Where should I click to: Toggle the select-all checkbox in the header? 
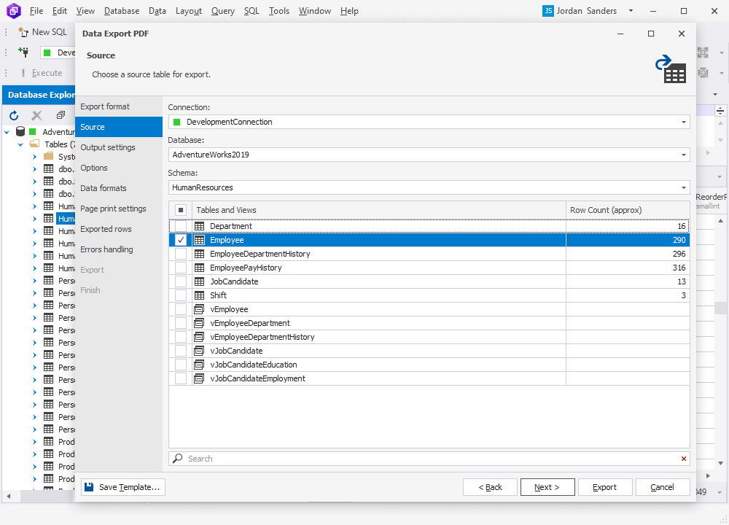[x=180, y=209]
